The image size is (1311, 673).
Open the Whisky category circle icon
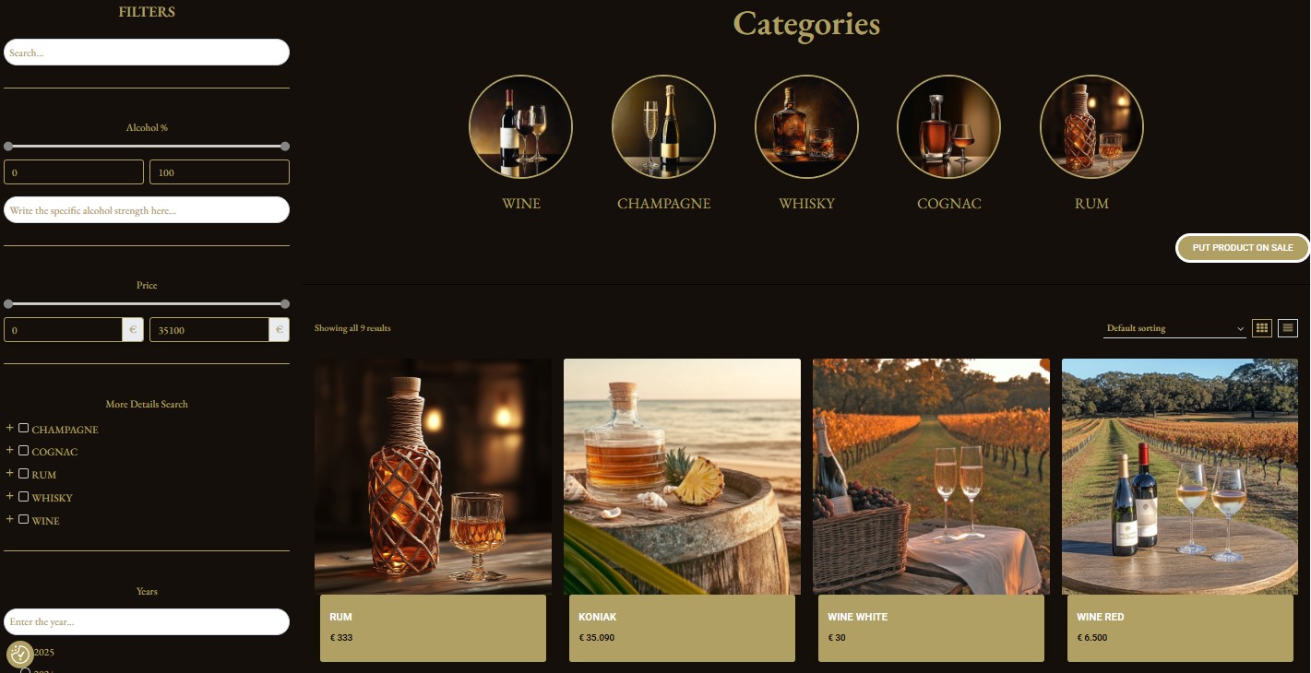[x=806, y=126]
